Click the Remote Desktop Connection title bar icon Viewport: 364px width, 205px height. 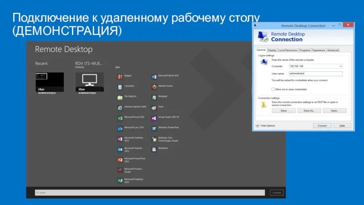pos(256,26)
